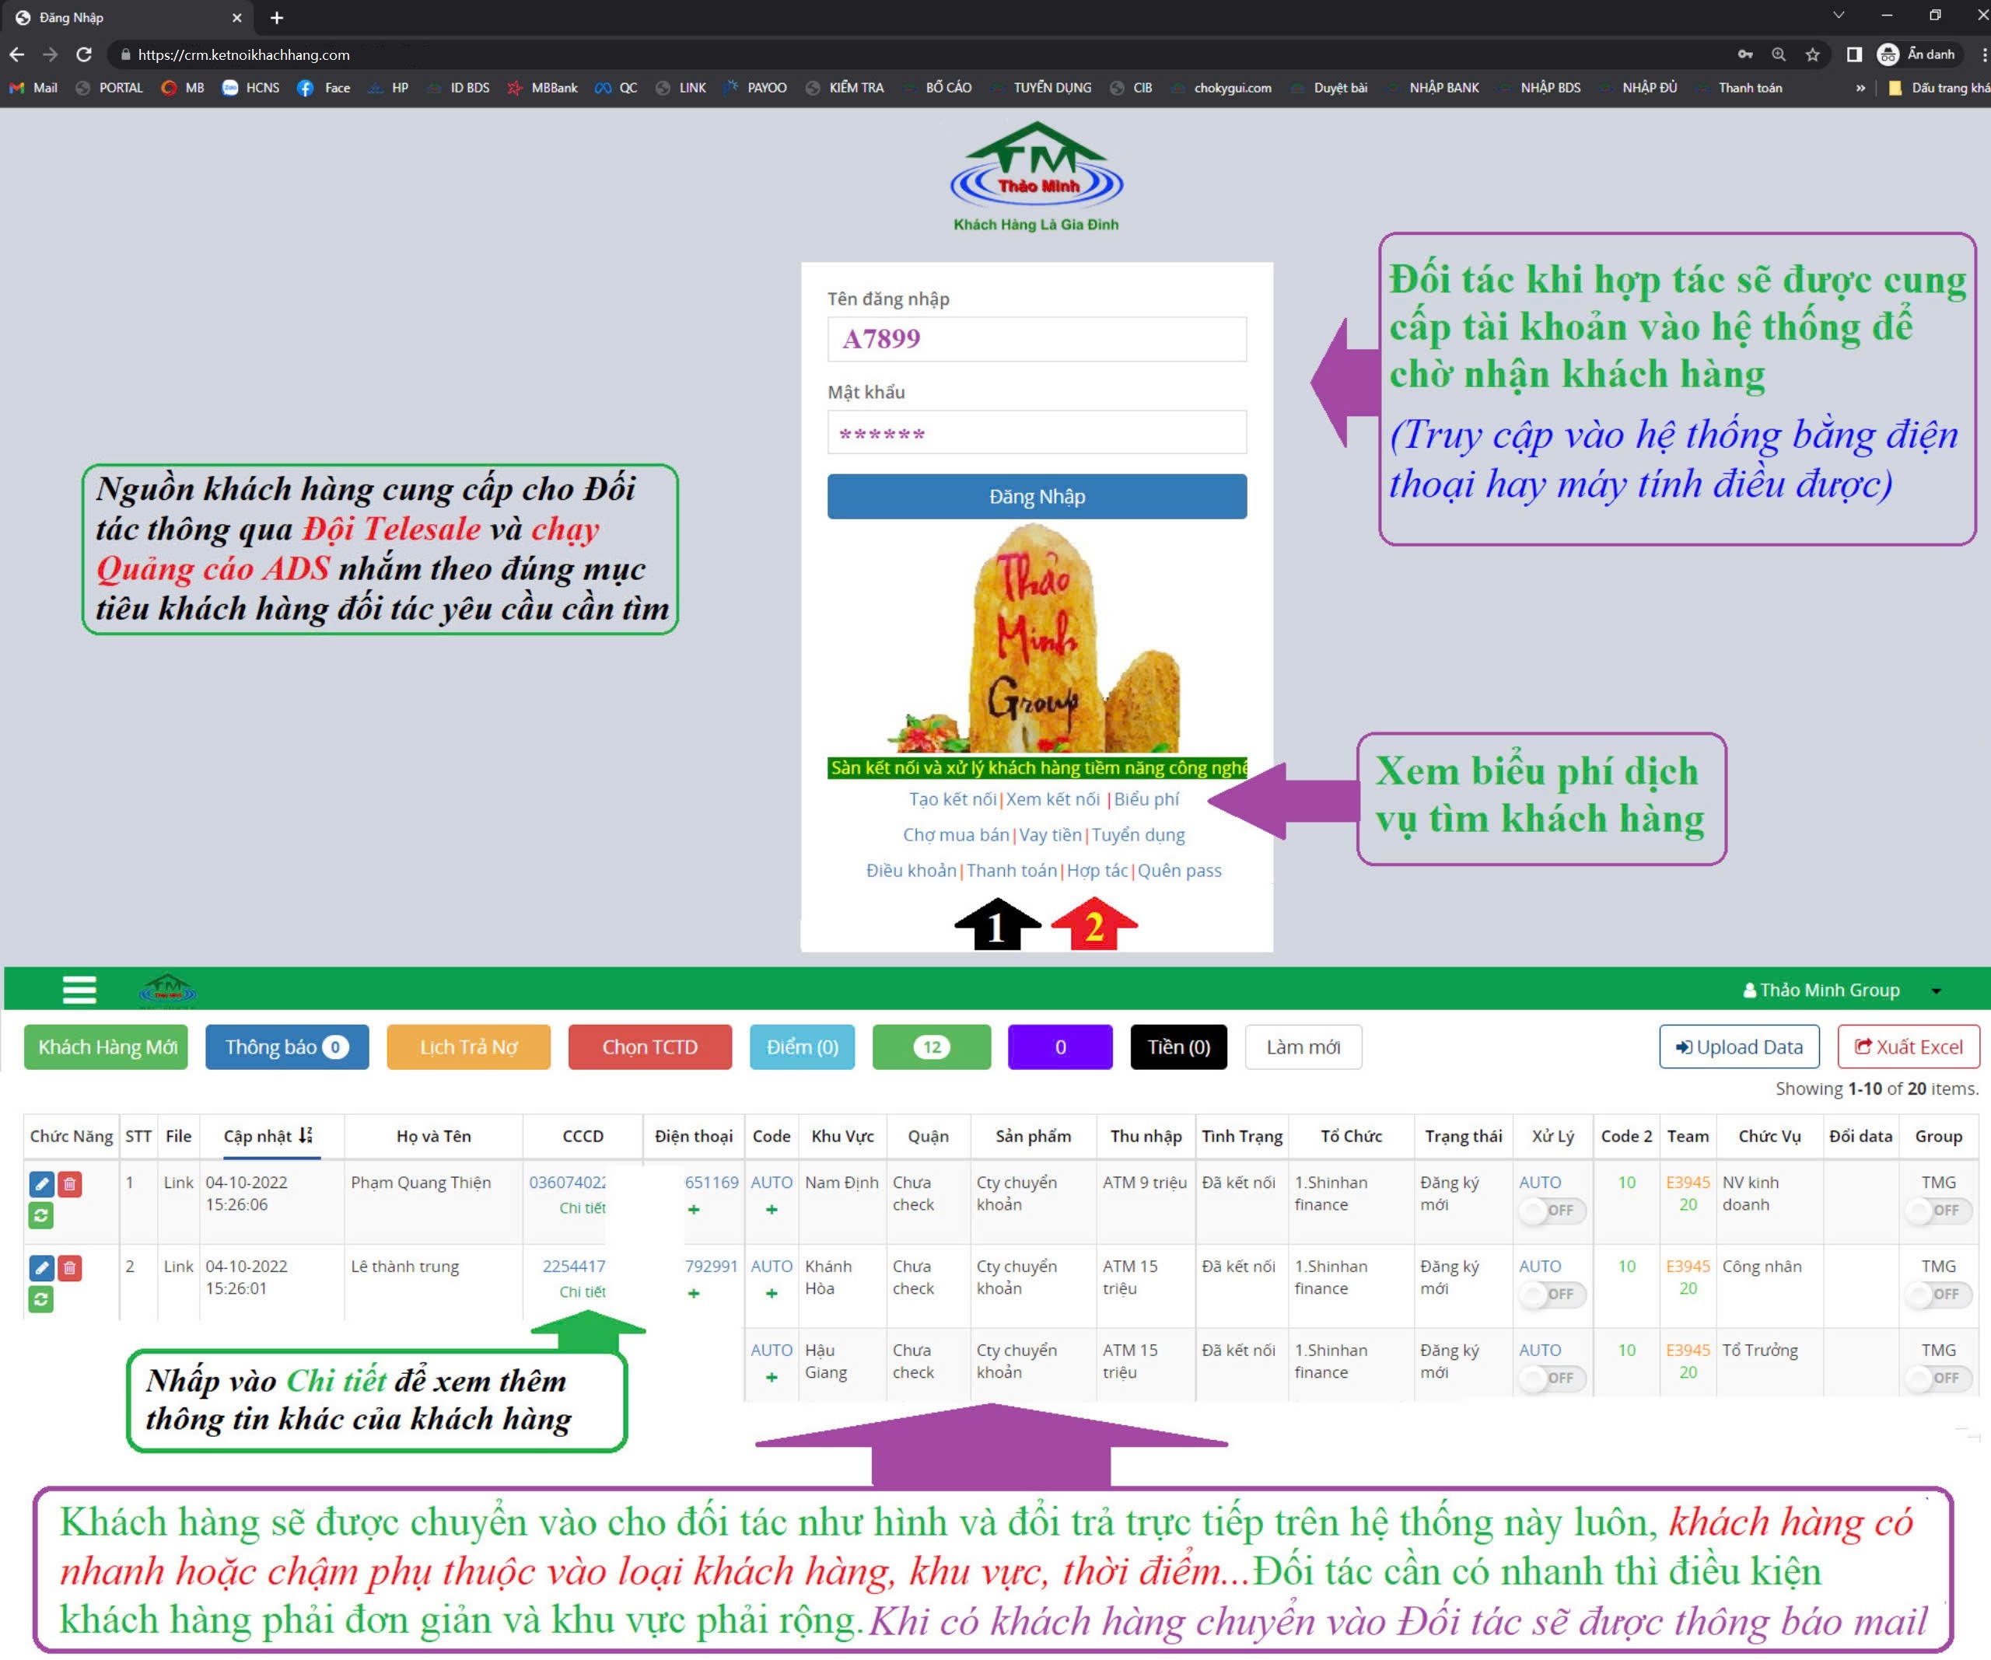Open the tab search chevron in title bar

[1839, 16]
